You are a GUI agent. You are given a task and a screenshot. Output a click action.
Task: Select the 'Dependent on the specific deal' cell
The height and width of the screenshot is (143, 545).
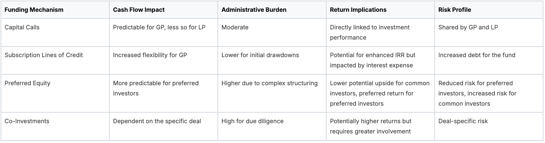157,121
